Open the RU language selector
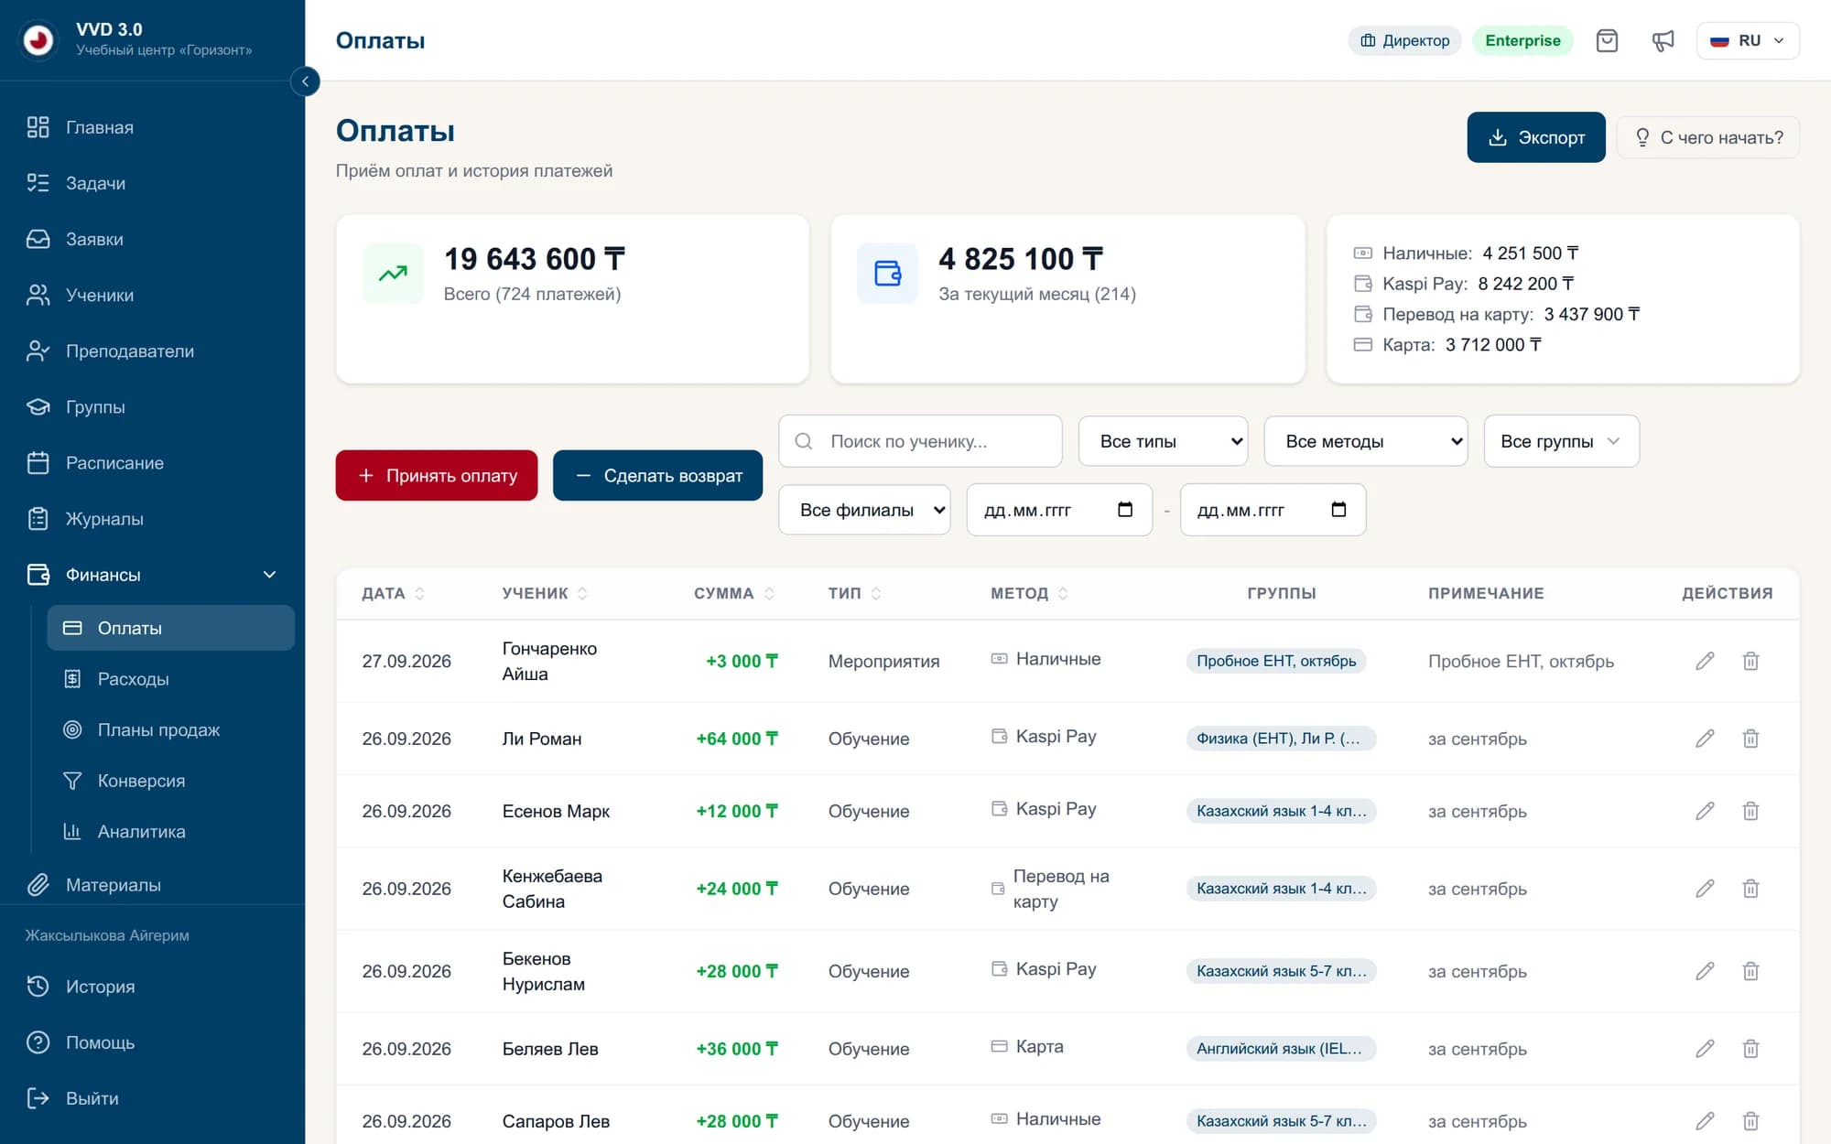 1748,40
